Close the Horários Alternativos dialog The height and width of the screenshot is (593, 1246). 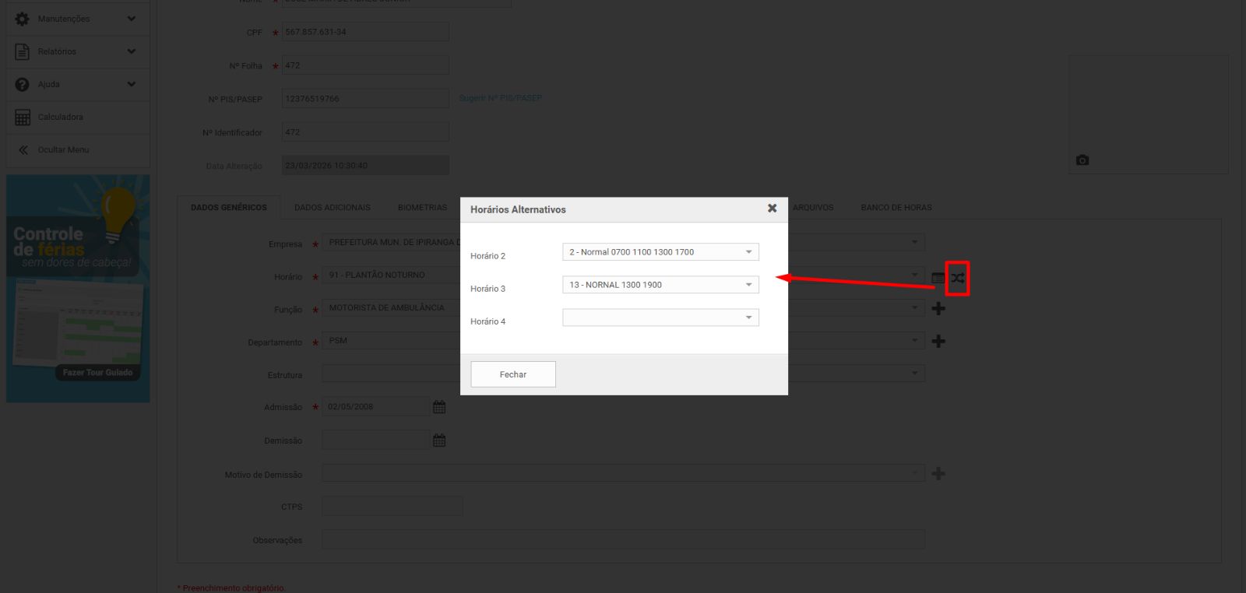(772, 209)
